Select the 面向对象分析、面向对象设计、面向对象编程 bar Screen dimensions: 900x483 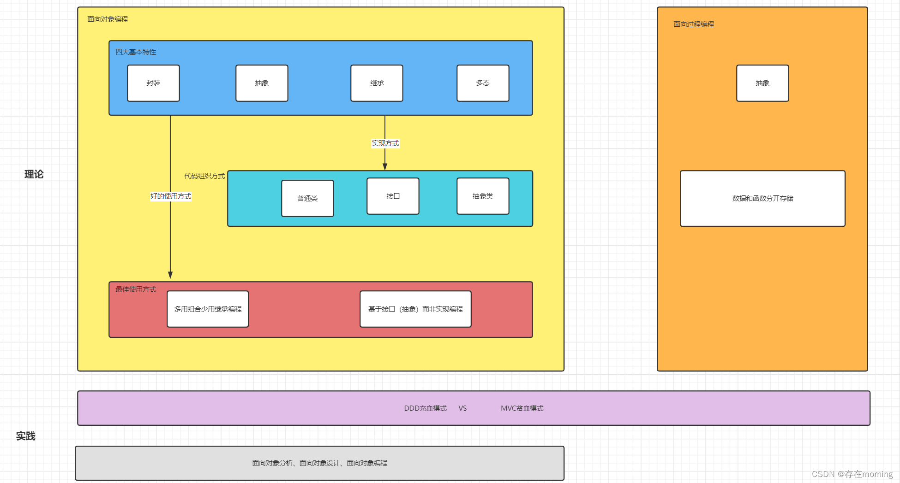[320, 463]
